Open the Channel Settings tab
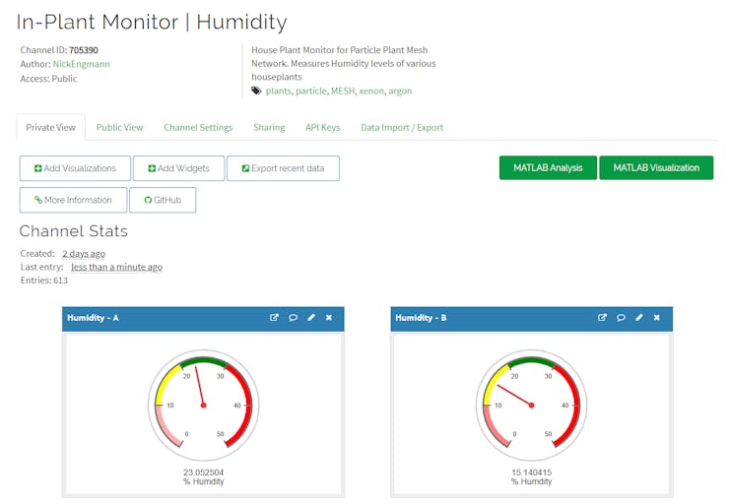Screen dimensions: 729x504 [x=198, y=127]
